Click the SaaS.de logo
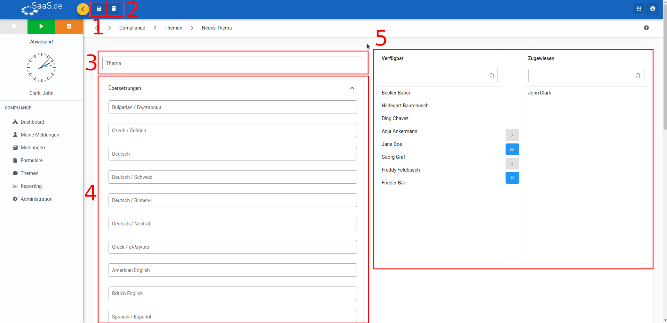Image resolution: width=667 pixels, height=323 pixels. tap(41, 9)
